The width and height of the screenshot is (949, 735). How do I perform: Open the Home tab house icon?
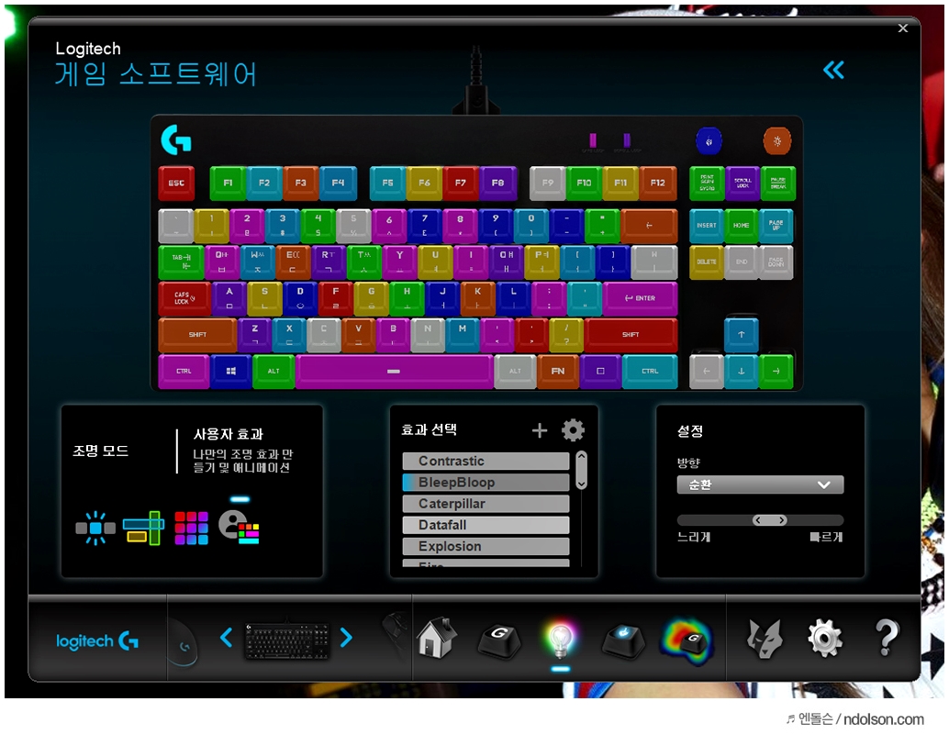436,639
